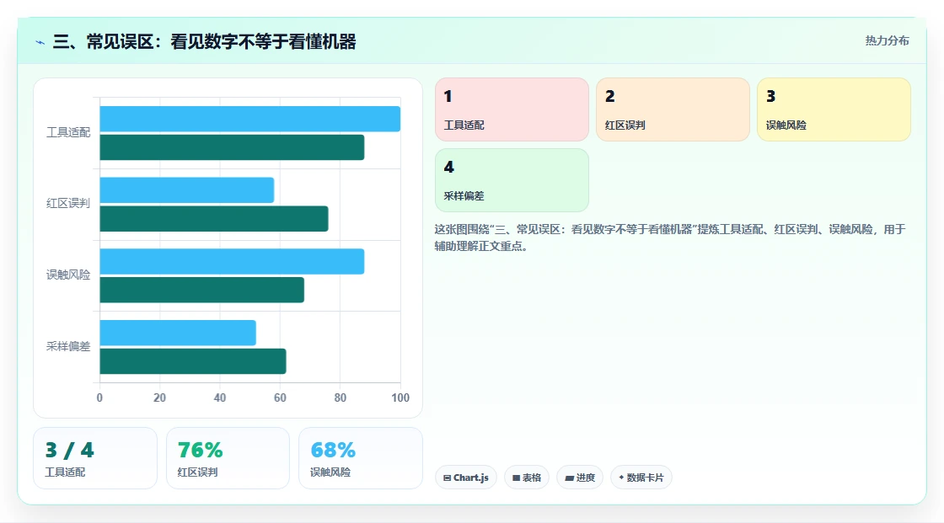Click the description paragraph starting 这张图围绕
Screen dimensions: 944x523
[670, 237]
